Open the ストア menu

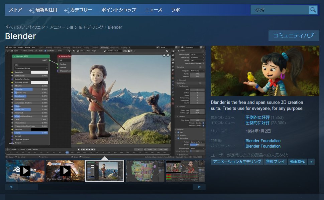tap(15, 10)
